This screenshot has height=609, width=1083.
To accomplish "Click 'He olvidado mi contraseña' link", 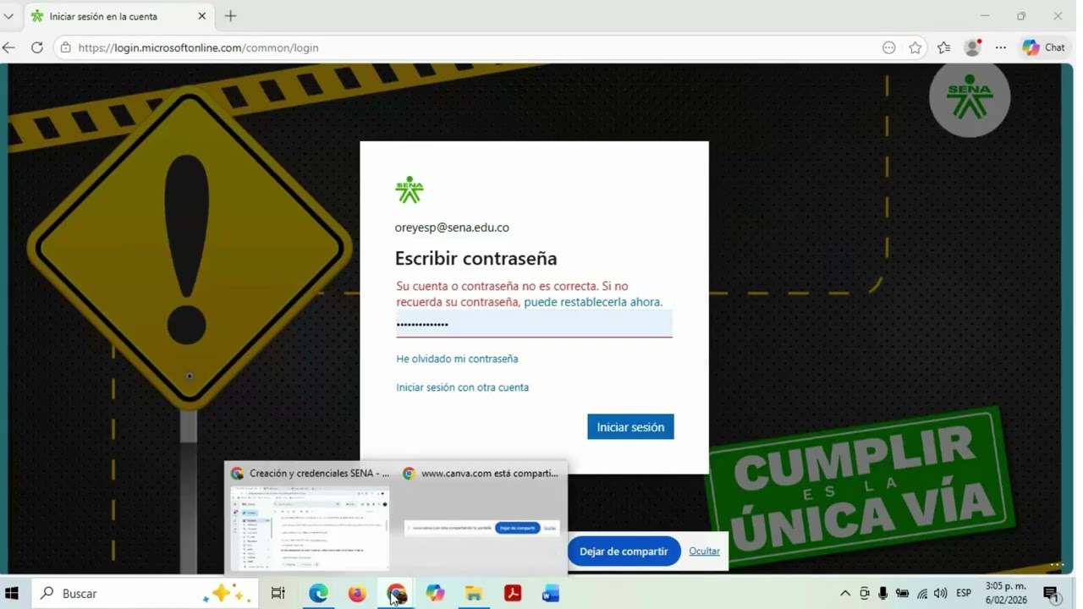I will (457, 359).
